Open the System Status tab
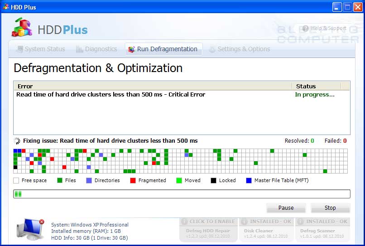This screenshot has height=246, width=365. [40, 49]
